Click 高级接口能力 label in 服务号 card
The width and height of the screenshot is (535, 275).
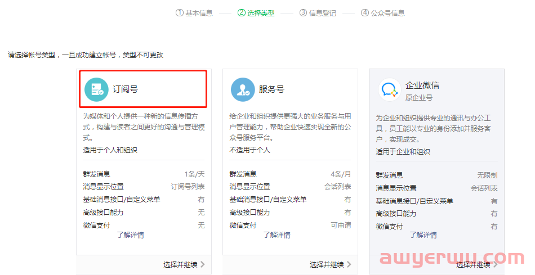click(249, 213)
